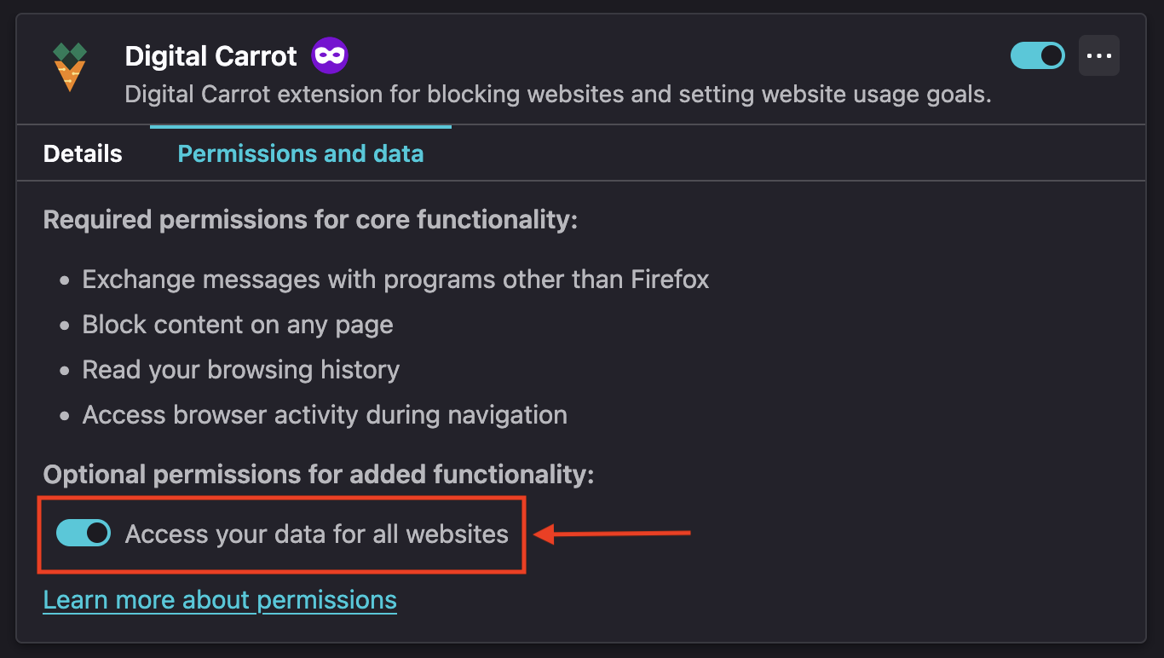
Task: Click the Block content on any page entry
Action: [238, 325]
